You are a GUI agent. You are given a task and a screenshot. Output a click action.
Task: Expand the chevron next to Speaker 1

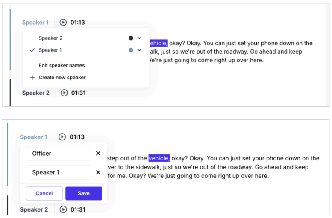coord(139,50)
